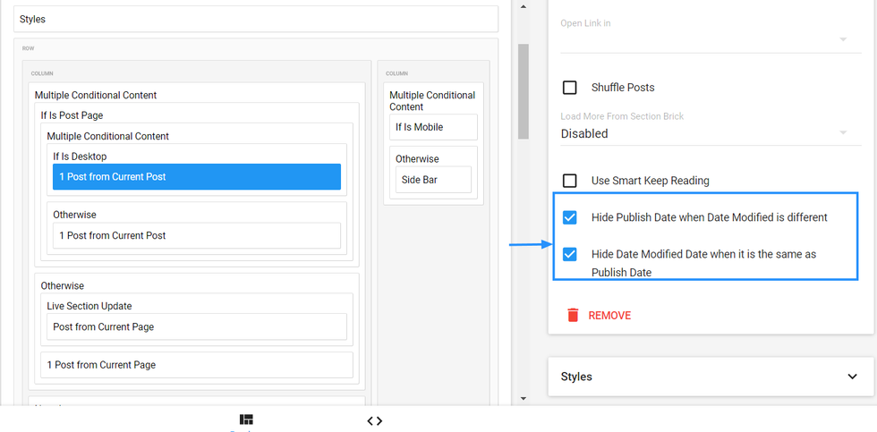Select the Post from Current Page item
Screen dimensions: 877x432
(196, 327)
